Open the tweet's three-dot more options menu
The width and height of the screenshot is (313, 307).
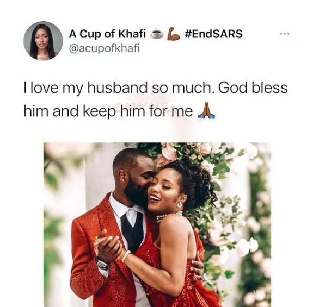coord(285,34)
